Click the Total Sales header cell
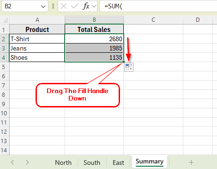 pos(94,30)
